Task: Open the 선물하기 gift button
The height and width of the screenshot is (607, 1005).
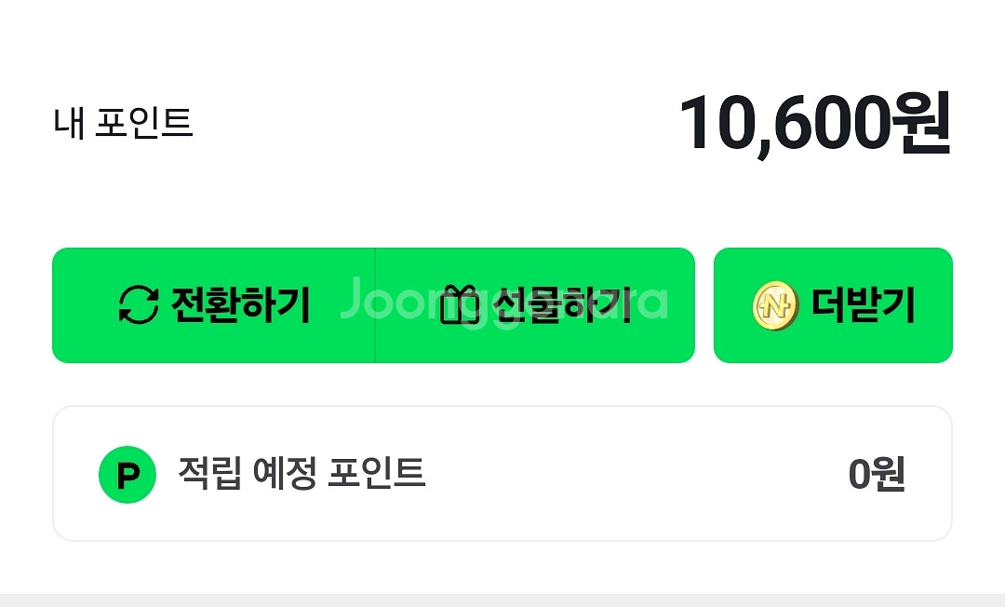Action: [535, 305]
